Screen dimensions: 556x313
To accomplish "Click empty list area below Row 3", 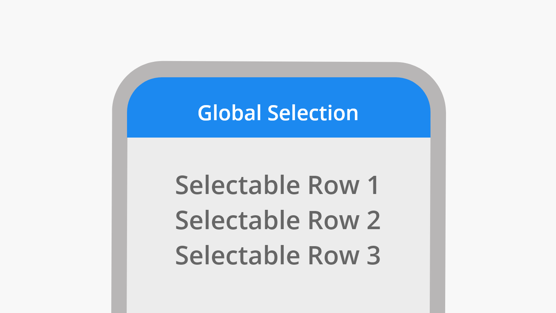I will tap(278, 290).
